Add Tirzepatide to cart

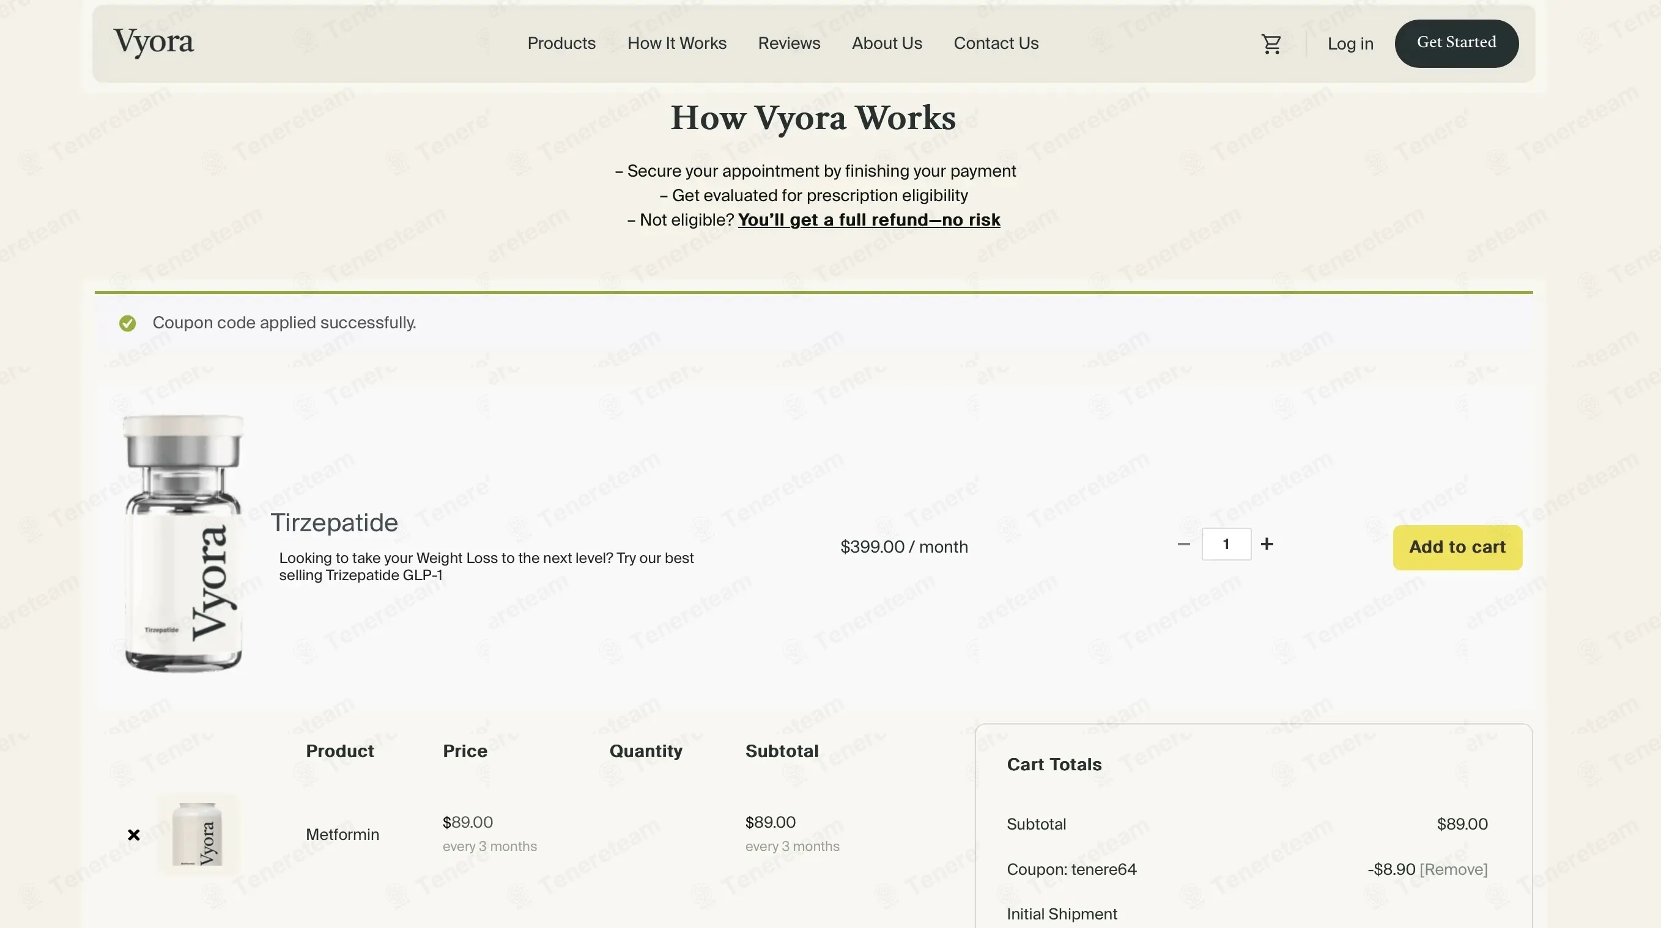pos(1457,547)
